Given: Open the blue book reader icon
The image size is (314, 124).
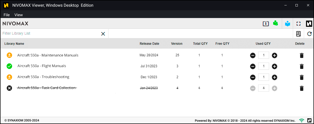Looking at the screenshot, I should coord(287,24).
